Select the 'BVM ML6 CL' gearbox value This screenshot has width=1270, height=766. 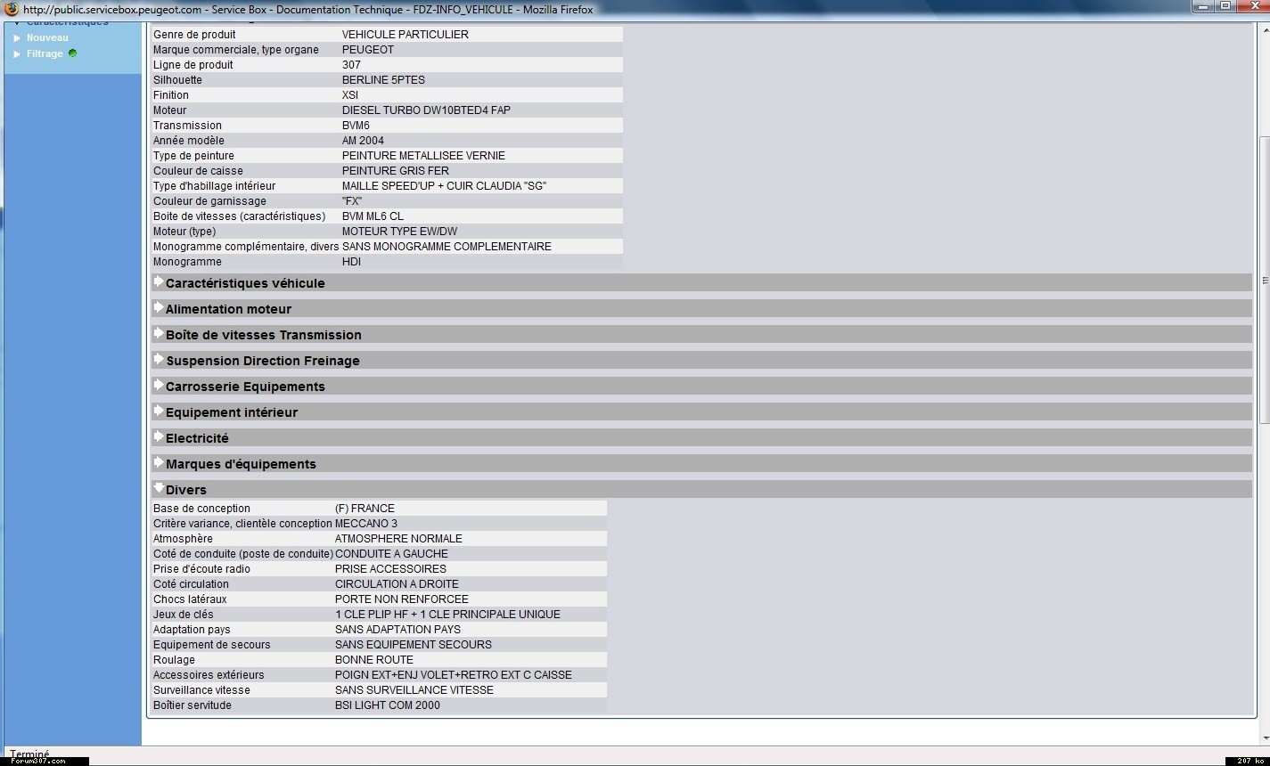tap(373, 216)
